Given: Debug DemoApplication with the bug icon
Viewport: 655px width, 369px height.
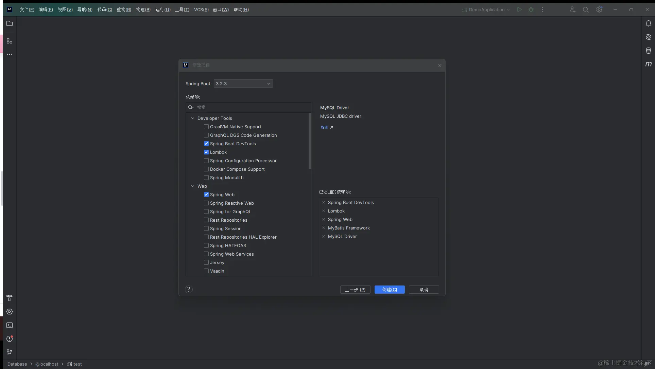Looking at the screenshot, I should point(531,10).
